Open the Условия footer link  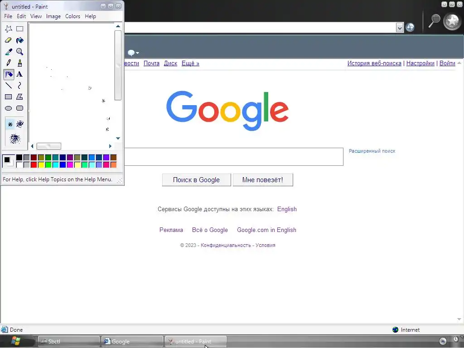[266, 245]
